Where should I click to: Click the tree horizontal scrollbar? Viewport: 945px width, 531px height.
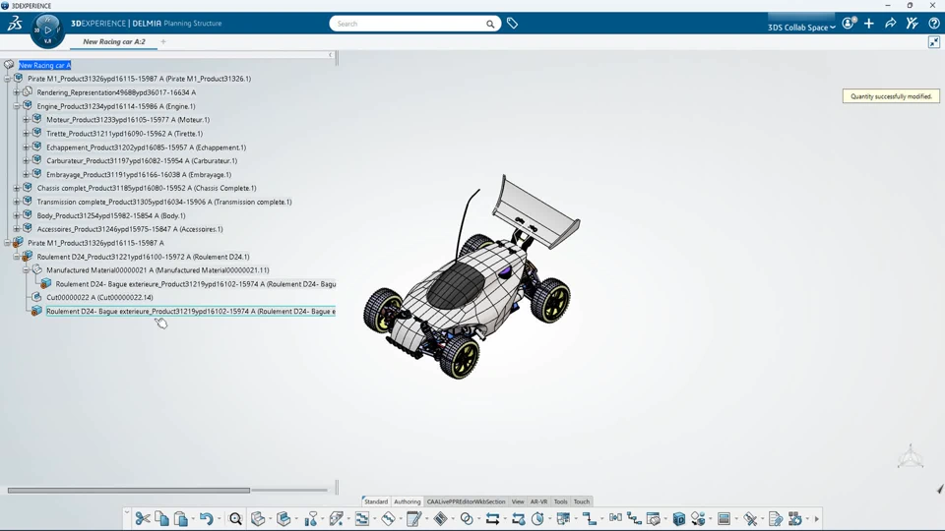click(128, 490)
